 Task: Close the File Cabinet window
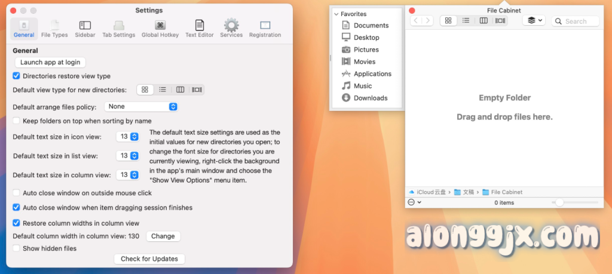coord(412,11)
